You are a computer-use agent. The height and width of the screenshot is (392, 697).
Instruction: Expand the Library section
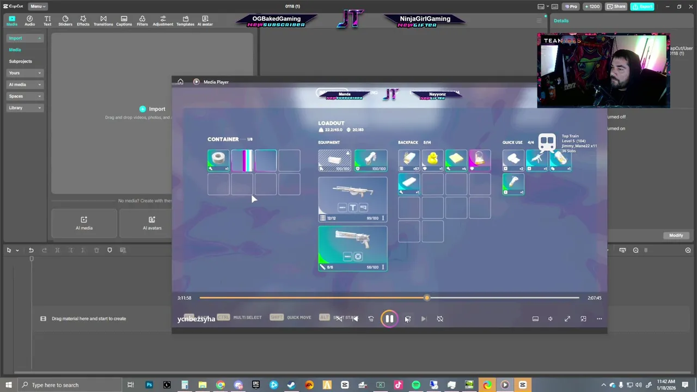25,108
